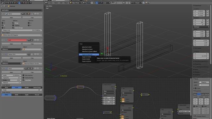The image size is (212, 119).
Task: Click the Bevel Material value field
Action: [x=11, y=83]
